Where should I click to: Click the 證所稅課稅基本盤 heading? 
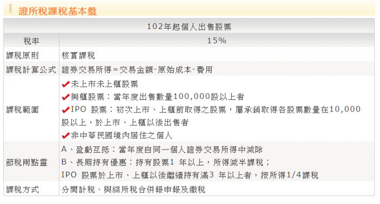point(58,11)
